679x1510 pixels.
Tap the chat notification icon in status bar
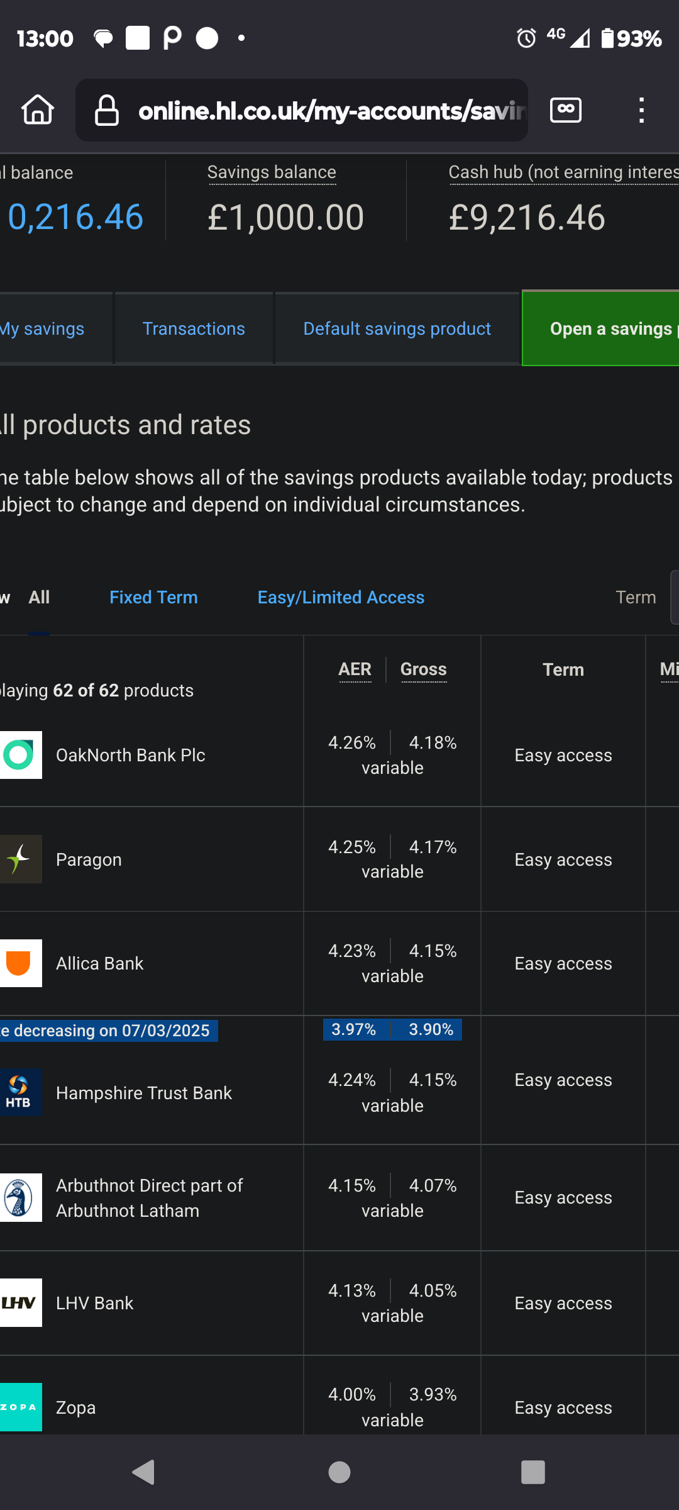103,38
